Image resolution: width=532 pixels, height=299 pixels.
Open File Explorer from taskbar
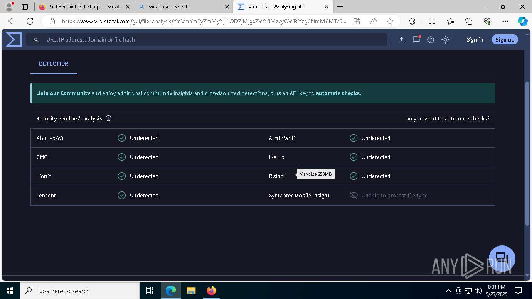click(191, 291)
